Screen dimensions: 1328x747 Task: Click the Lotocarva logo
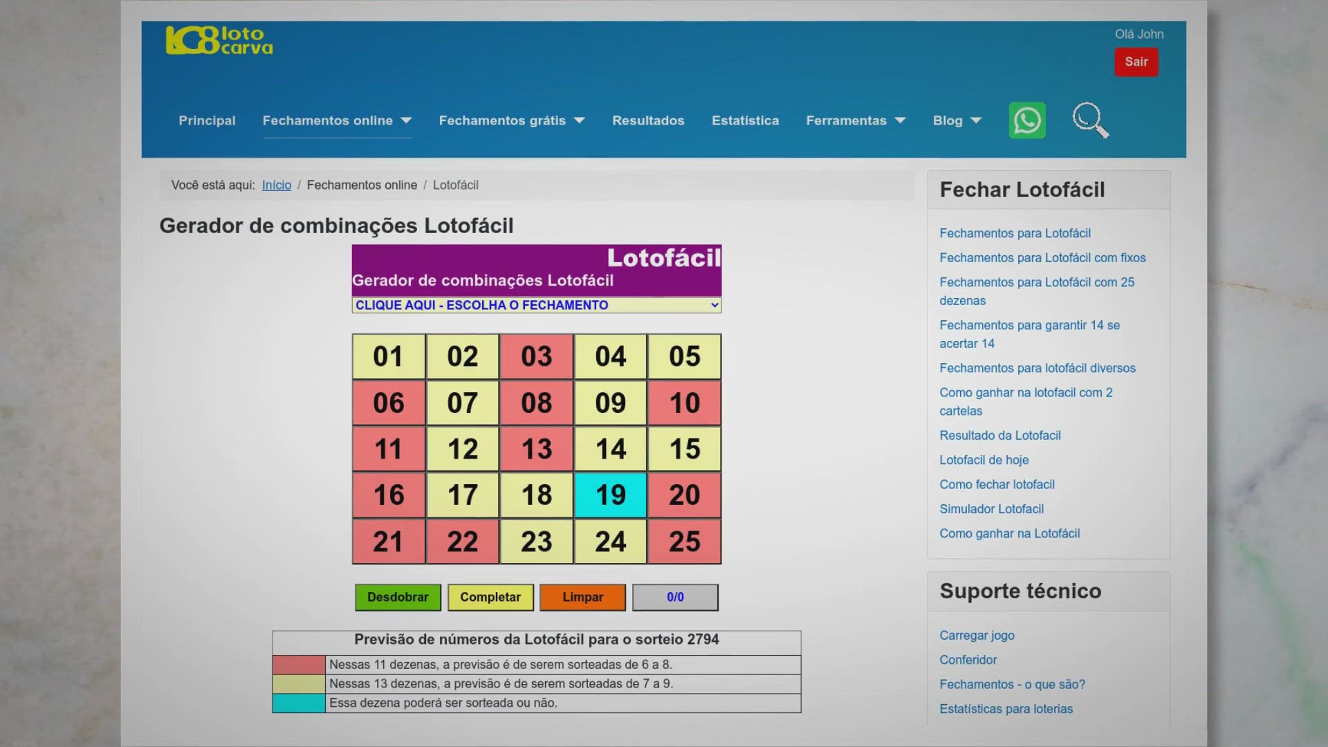219,41
